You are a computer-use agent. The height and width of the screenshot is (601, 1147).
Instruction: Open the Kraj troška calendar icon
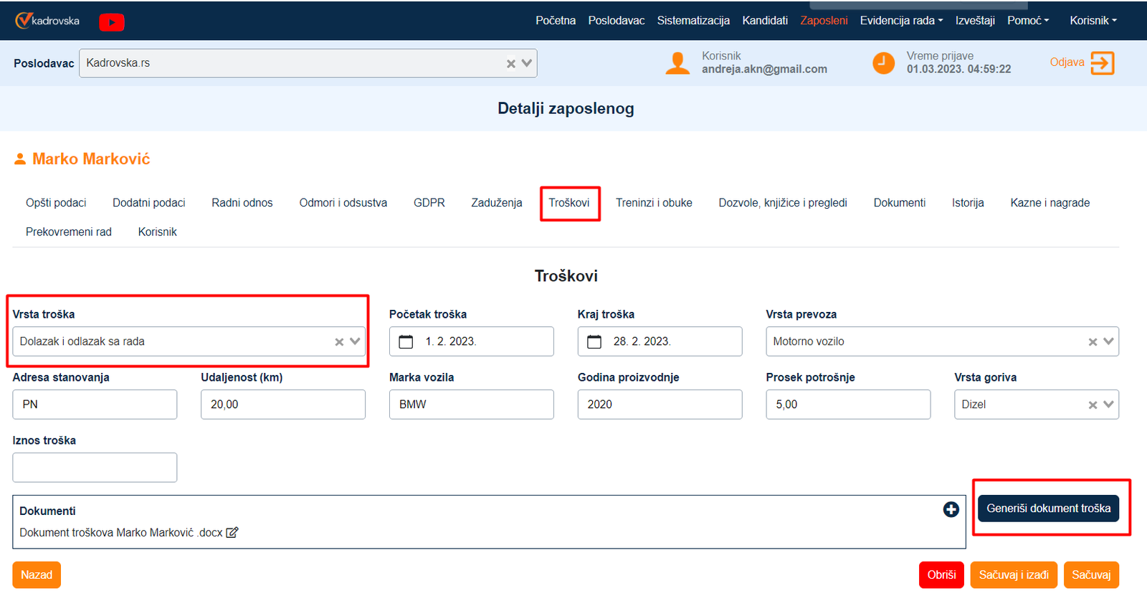594,342
